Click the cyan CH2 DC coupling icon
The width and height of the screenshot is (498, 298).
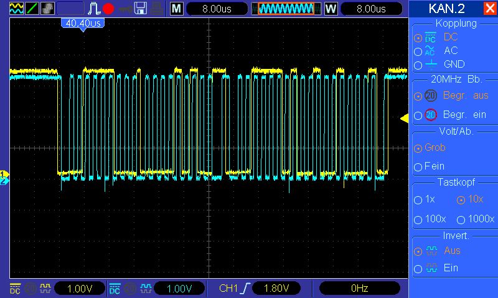[115, 288]
